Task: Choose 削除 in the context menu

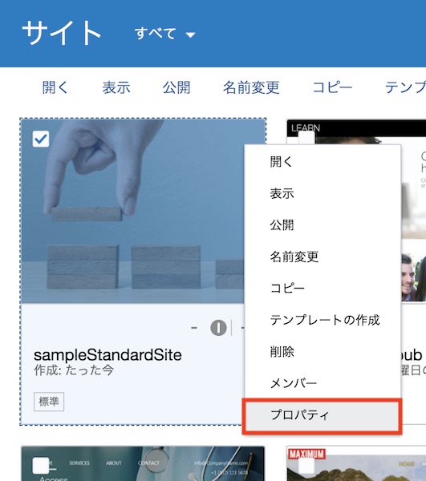Action: click(x=323, y=352)
